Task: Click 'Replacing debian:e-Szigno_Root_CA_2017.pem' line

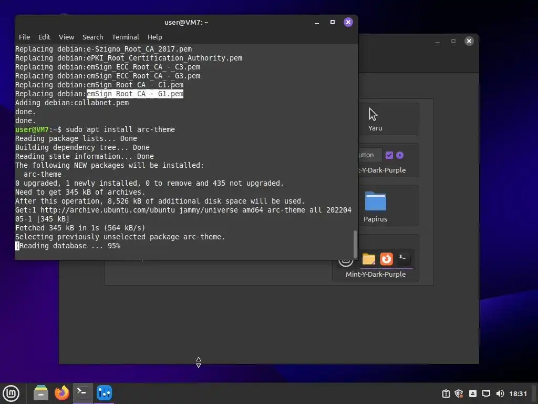Action: point(104,49)
